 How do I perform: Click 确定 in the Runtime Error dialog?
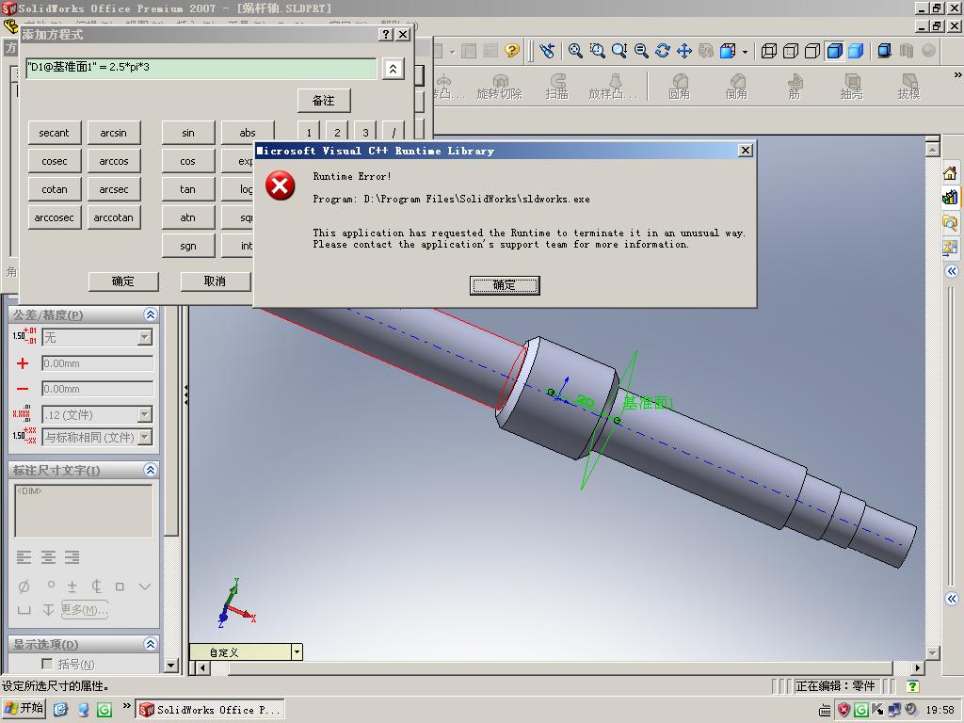pyautogui.click(x=505, y=285)
